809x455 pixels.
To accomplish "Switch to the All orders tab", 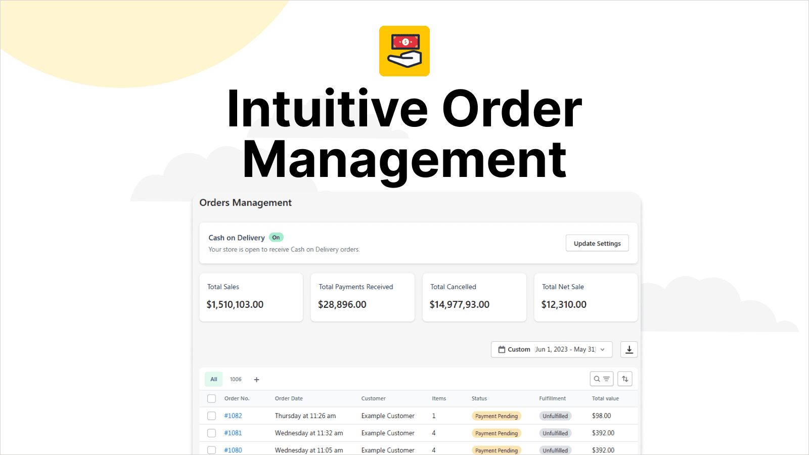I will click(x=214, y=379).
